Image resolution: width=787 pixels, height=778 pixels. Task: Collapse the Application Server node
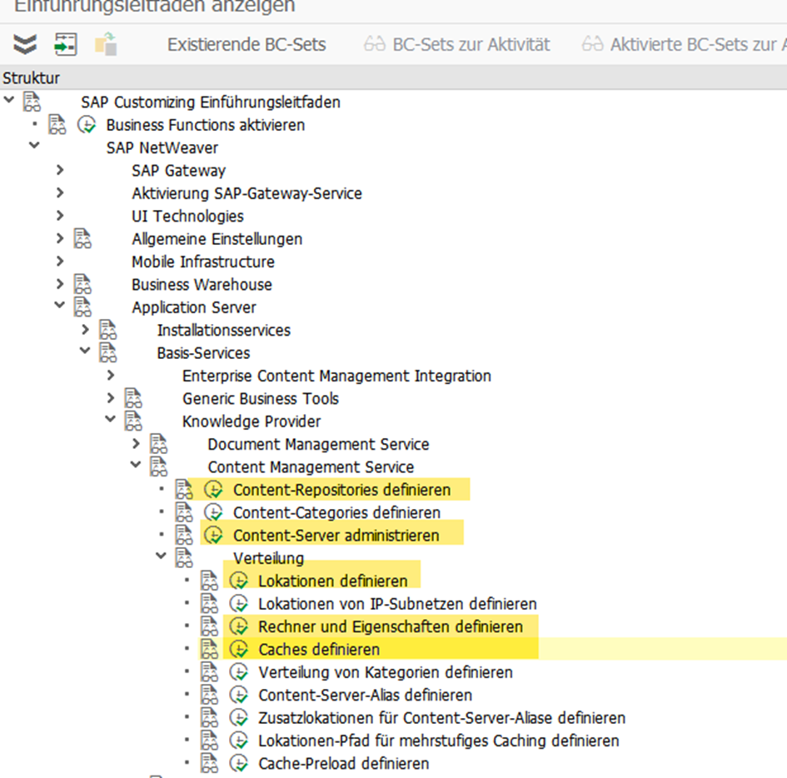[60, 305]
